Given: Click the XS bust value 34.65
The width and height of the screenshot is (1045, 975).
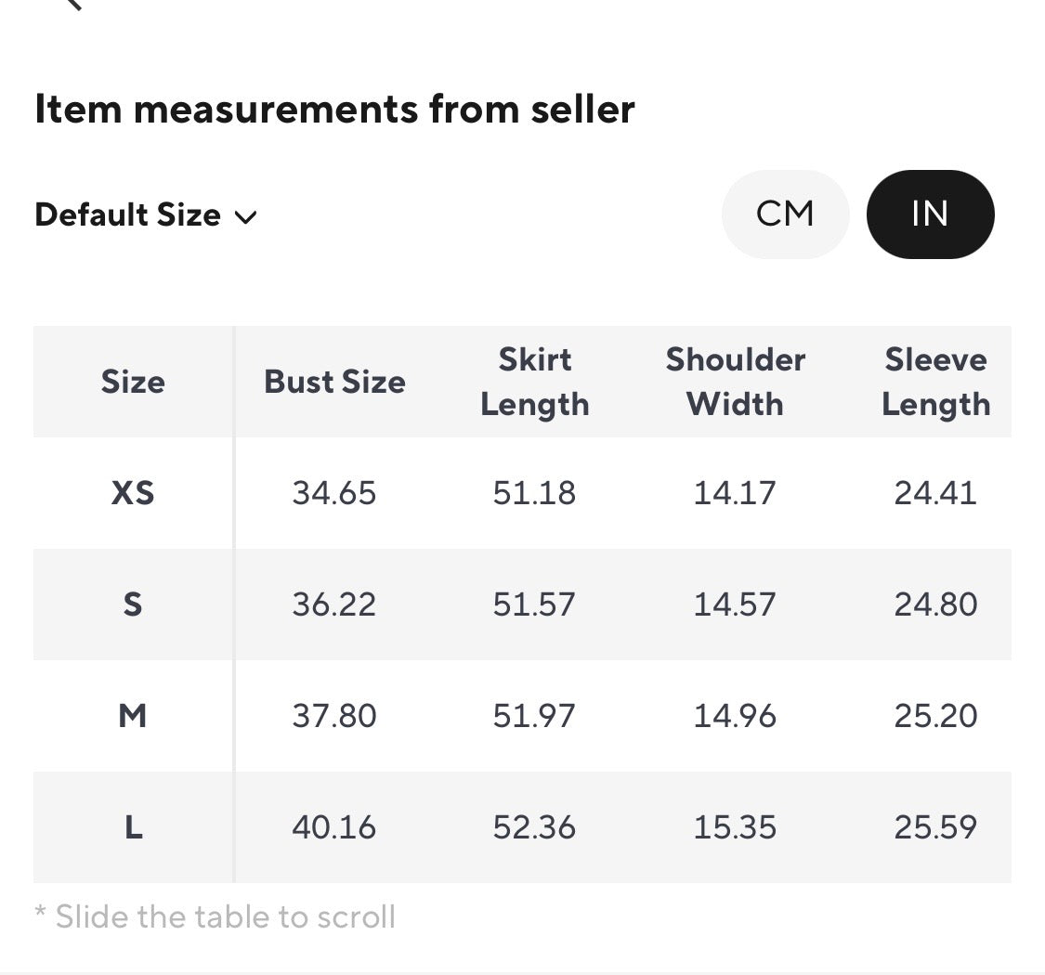Looking at the screenshot, I should coord(333,493).
